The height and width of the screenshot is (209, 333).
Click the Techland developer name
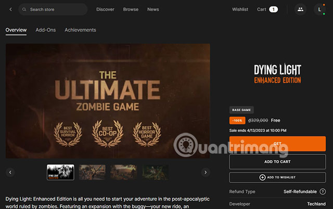click(x=316, y=204)
